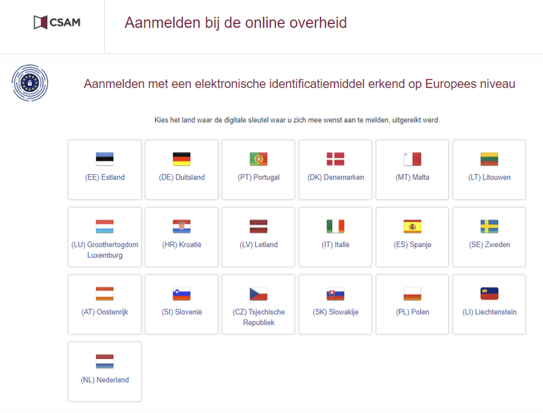543x413 pixels.
Task: Click the European eID shield emblem
Action: pos(30,84)
